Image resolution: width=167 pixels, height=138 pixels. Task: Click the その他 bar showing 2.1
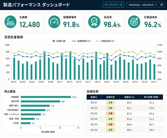(x=26, y=123)
